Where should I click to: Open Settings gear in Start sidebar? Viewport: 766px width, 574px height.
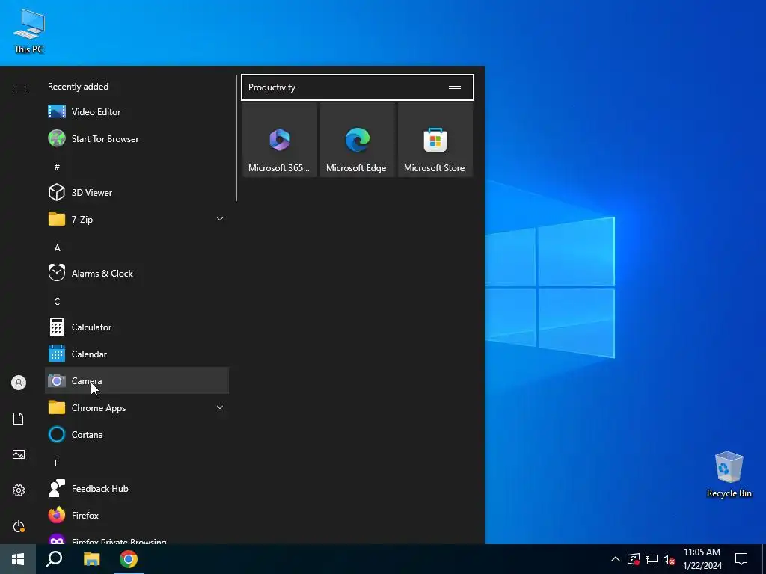click(19, 490)
